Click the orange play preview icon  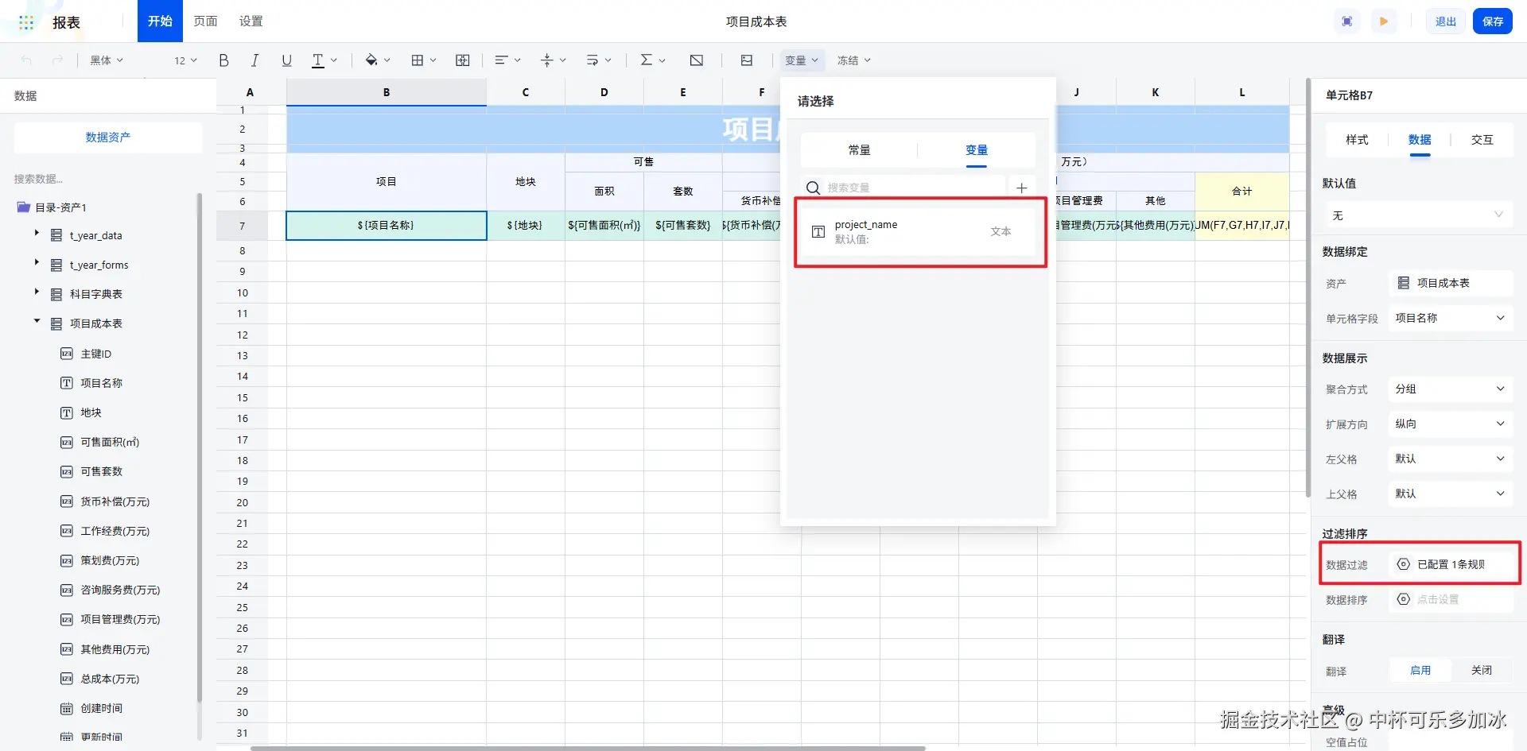point(1384,21)
